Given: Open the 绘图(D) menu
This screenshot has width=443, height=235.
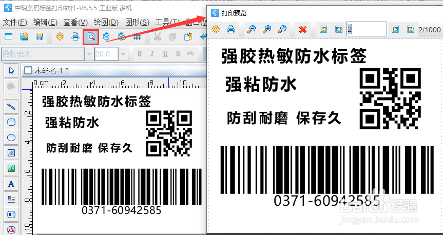Looking at the screenshot, I should click(106, 22).
